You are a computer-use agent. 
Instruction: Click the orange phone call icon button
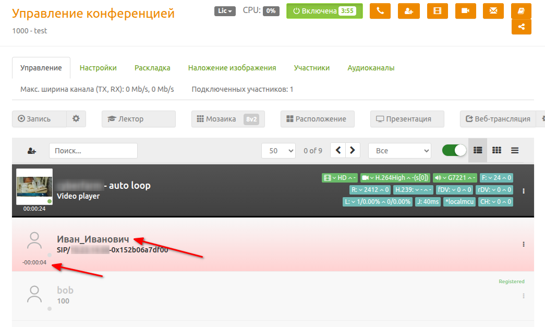tap(380, 11)
